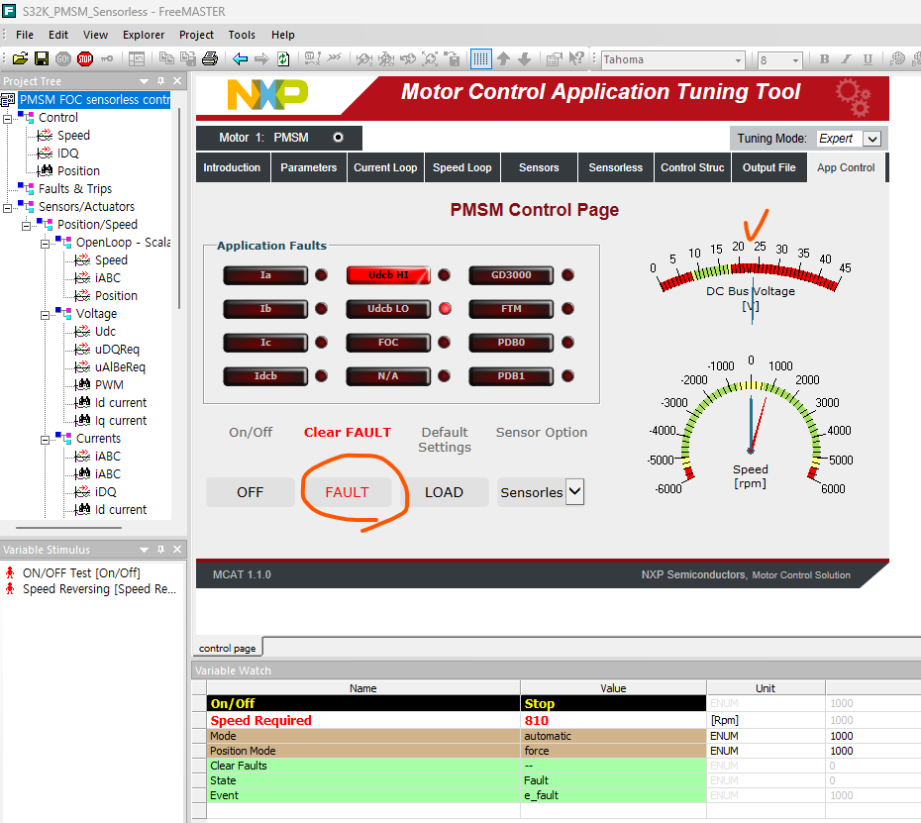
Task: Save project using the floppy disk icon
Action: [x=42, y=58]
